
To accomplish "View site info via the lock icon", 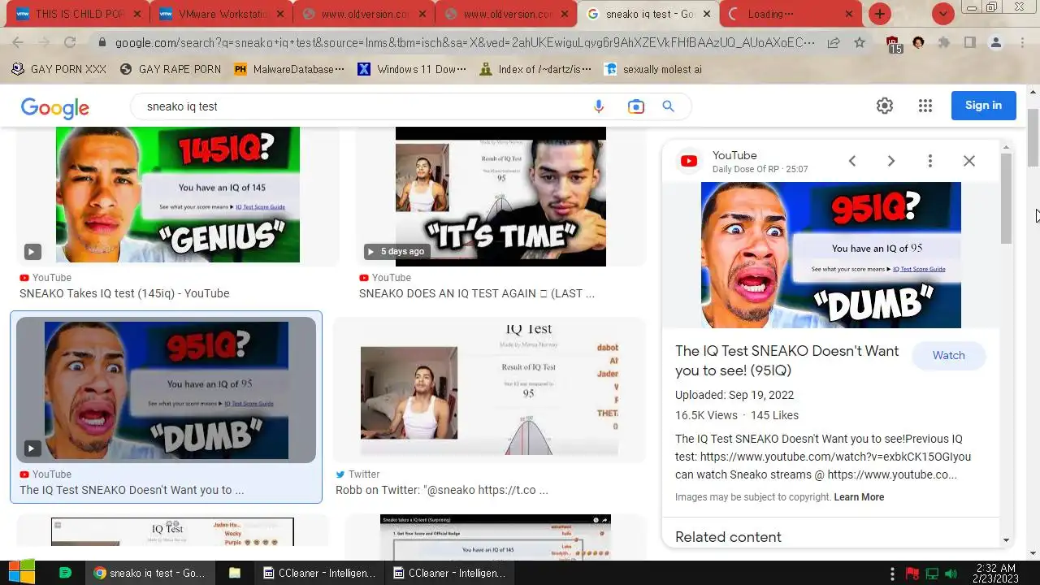I will [102, 43].
